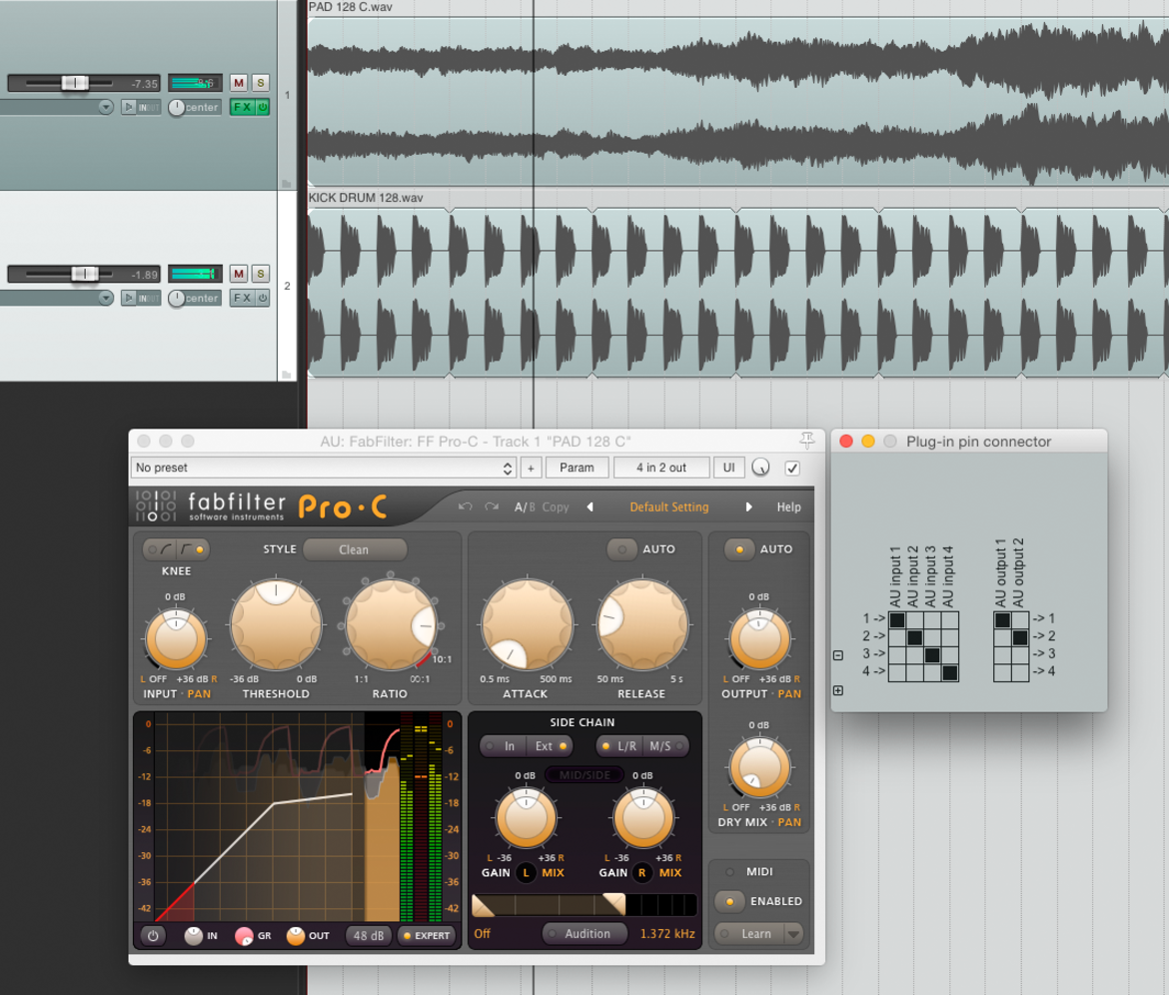Solo track 2 with the S button
This screenshot has height=995, width=1169.
(x=260, y=274)
